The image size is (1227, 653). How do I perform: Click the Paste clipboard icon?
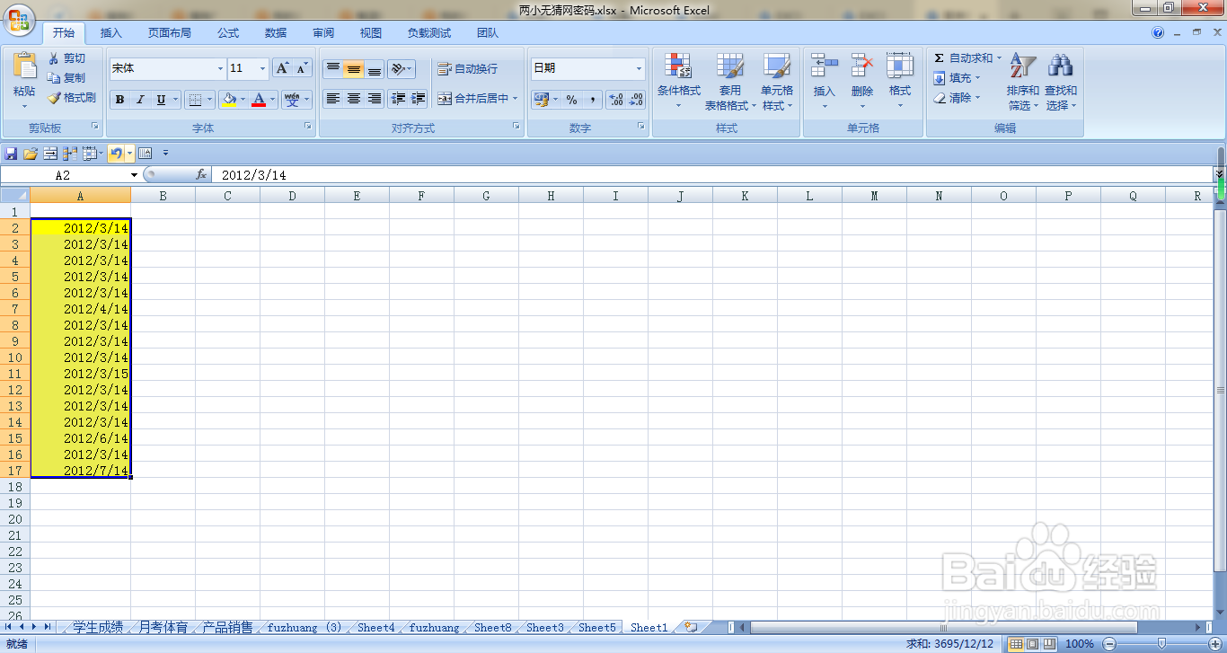[x=24, y=66]
